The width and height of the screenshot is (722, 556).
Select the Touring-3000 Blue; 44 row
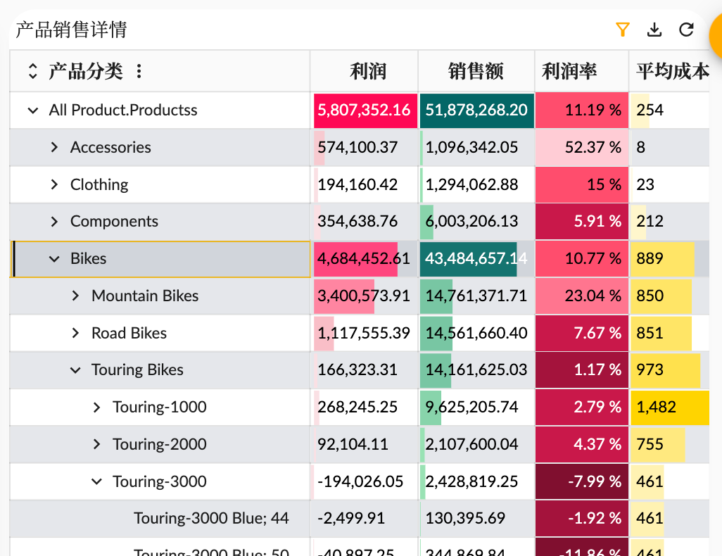point(211,518)
